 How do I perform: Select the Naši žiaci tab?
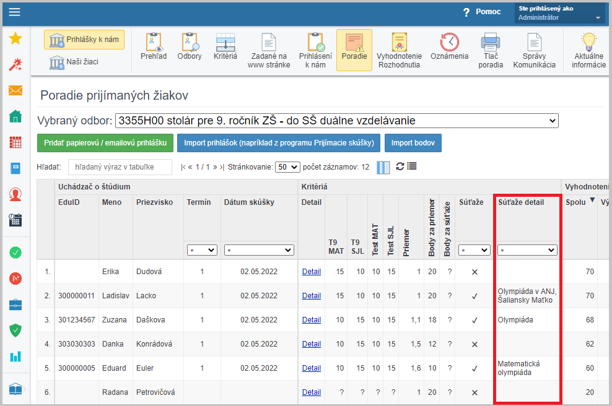74,62
